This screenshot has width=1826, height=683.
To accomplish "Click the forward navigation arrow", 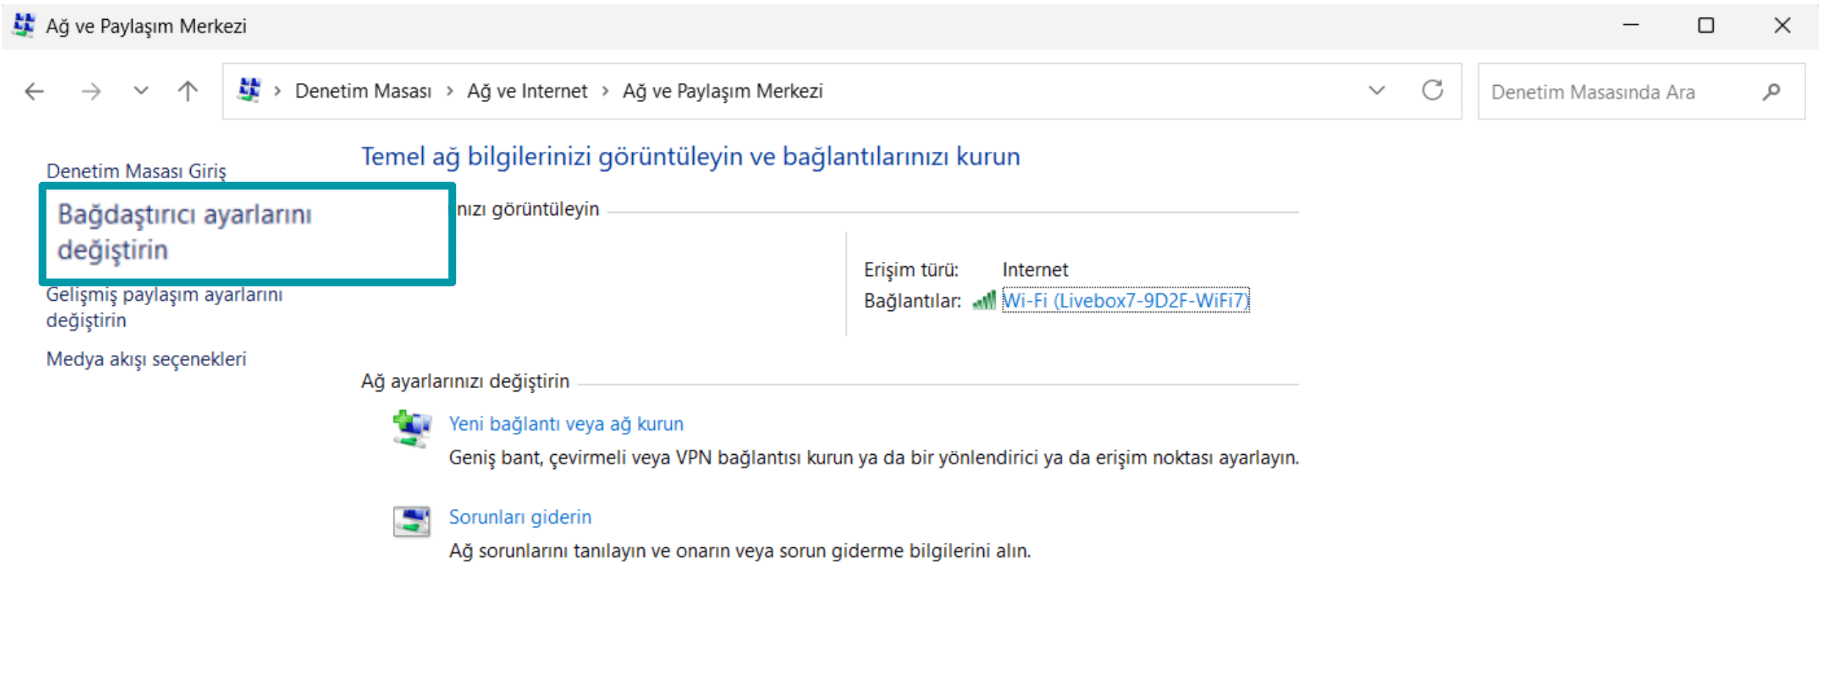I will [90, 91].
